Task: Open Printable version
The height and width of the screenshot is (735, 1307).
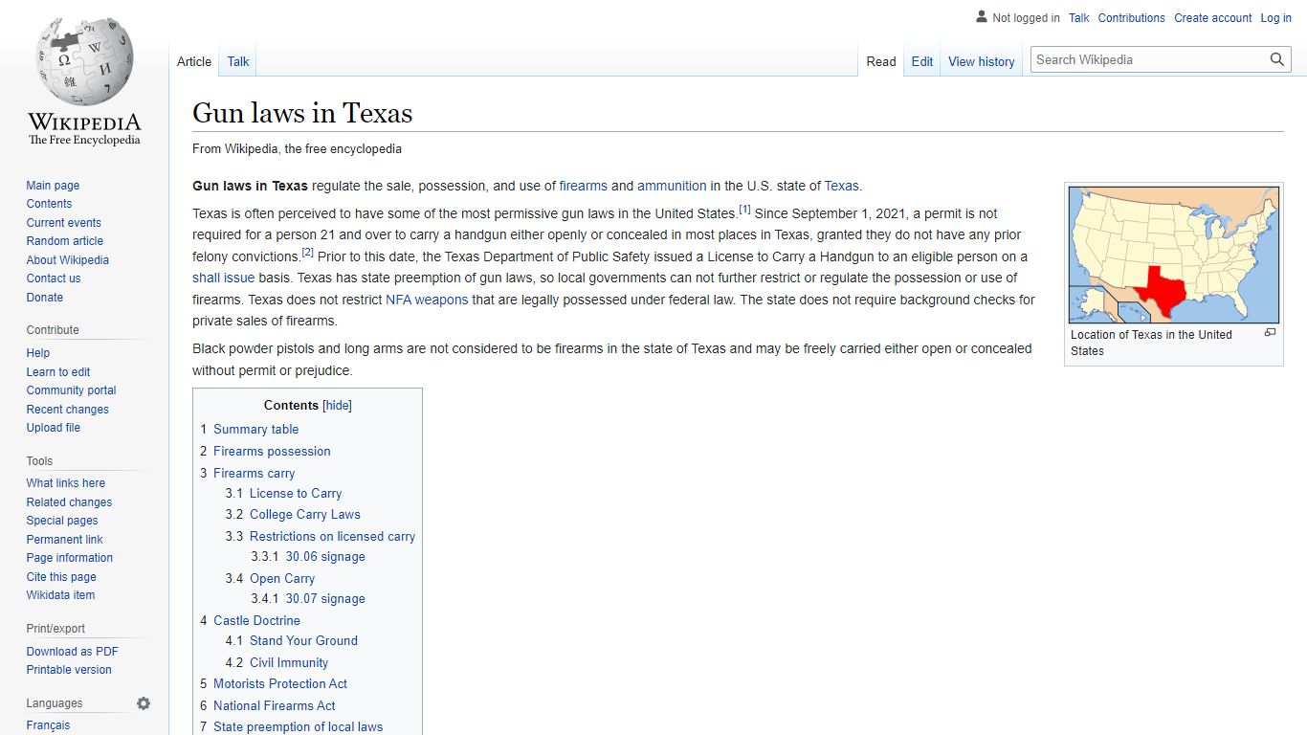Action: tap(69, 670)
